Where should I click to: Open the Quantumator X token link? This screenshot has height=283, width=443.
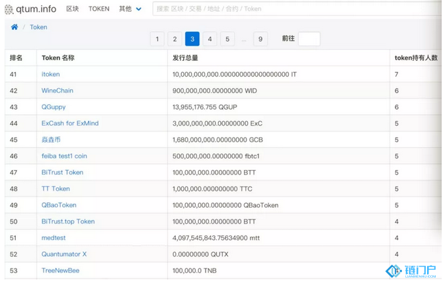64,255
